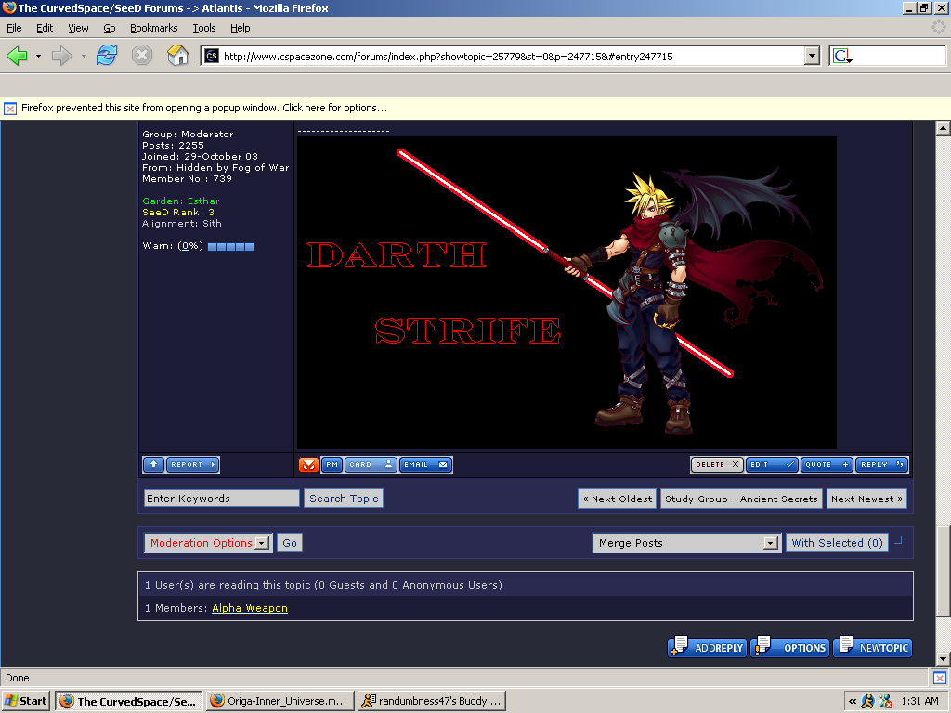Report this post
The image size is (951, 713).
point(192,464)
